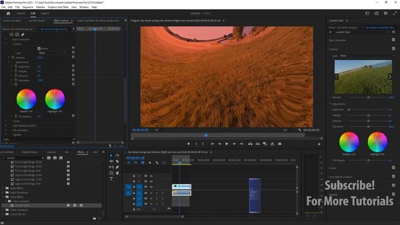Toggle the second video track eye visibility
Viewport: 400px width, 225px height.
click(x=151, y=181)
